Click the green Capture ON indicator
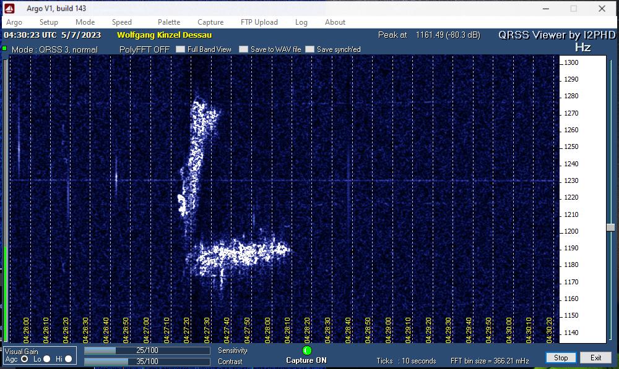The image size is (619, 369). (x=307, y=350)
